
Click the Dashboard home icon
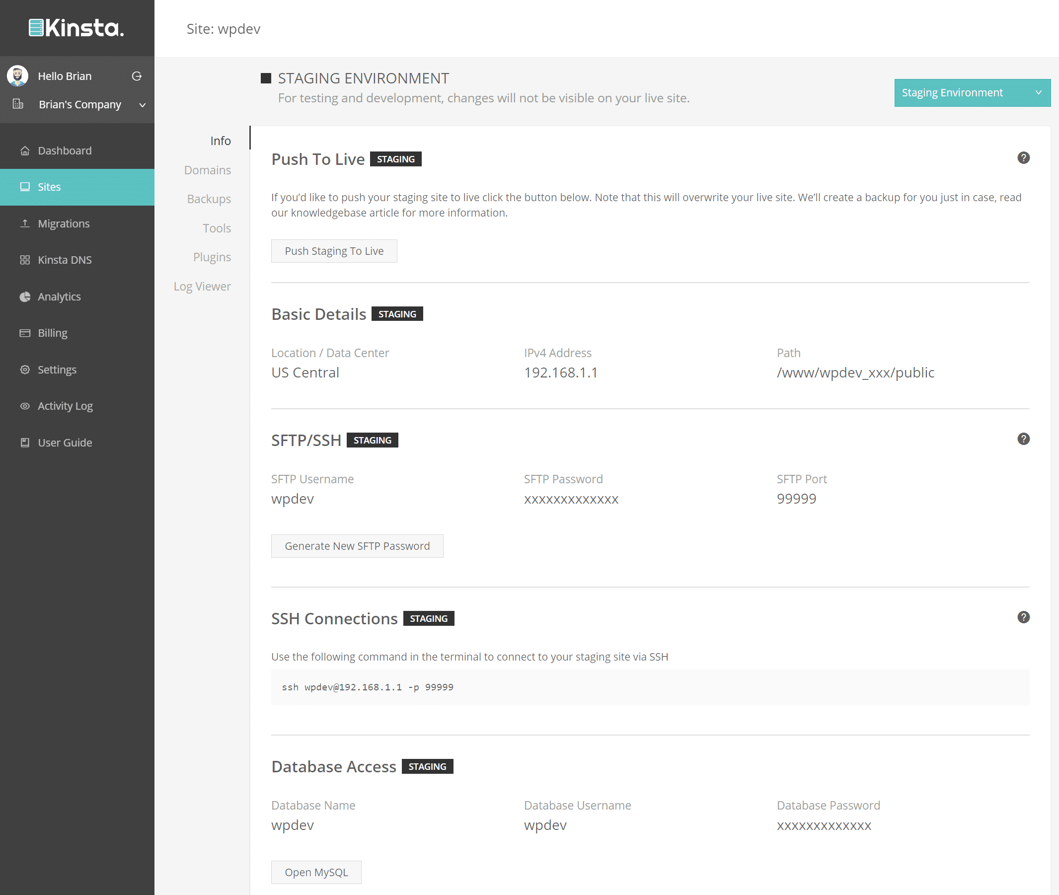click(x=24, y=150)
